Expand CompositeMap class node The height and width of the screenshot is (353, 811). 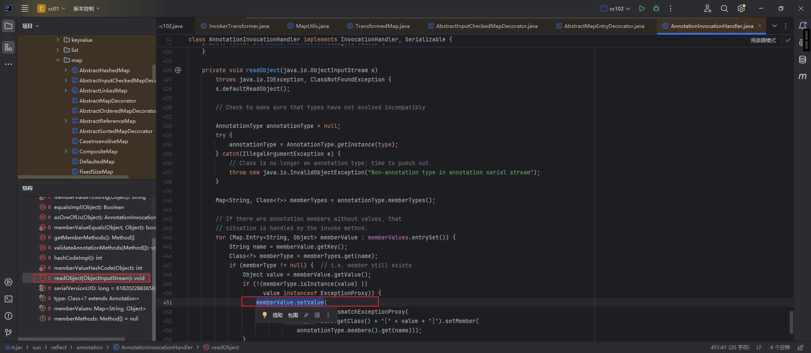66,151
